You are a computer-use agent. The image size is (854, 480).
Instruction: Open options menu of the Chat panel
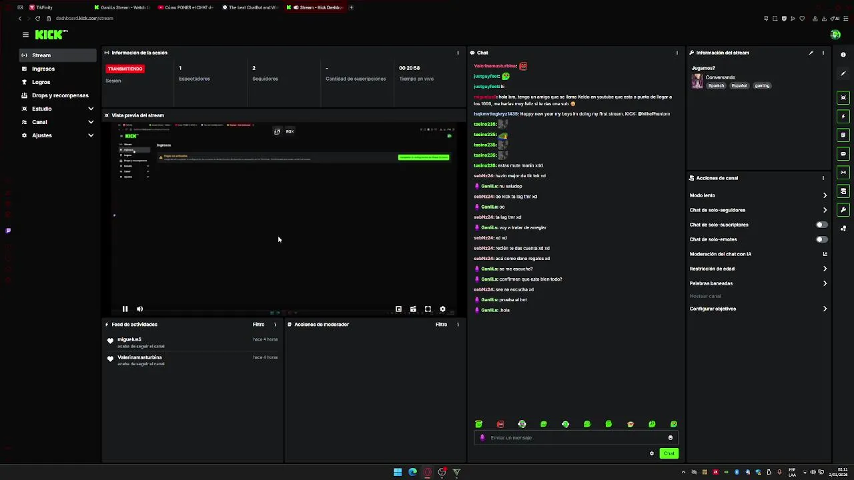coord(677,53)
